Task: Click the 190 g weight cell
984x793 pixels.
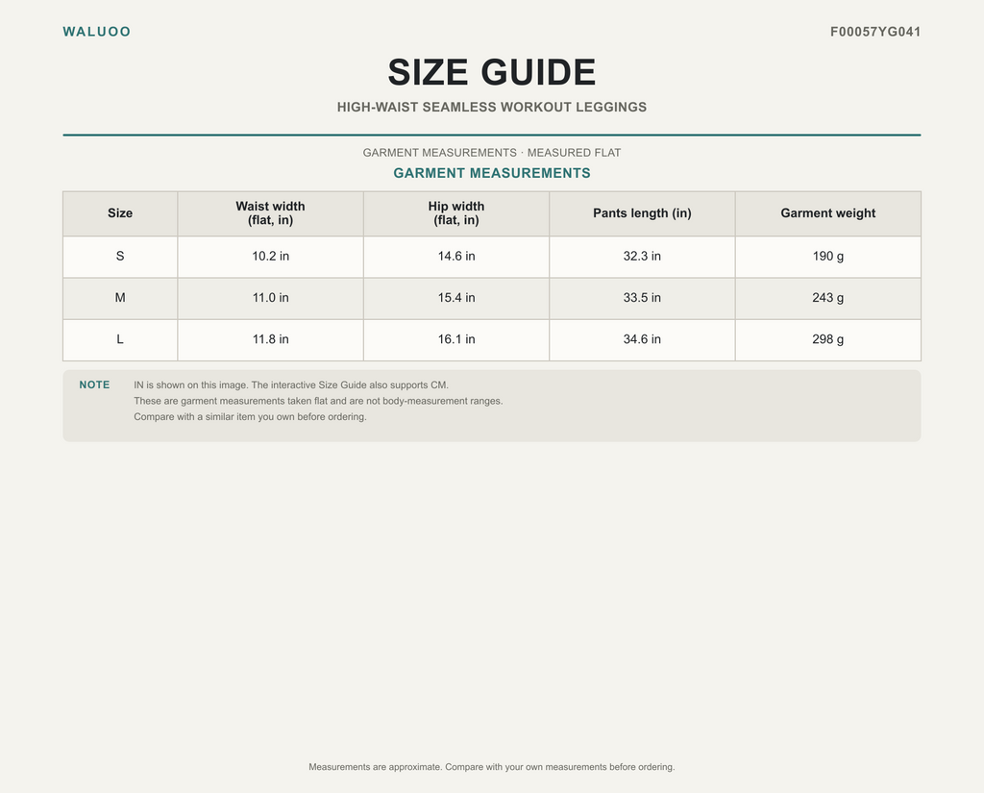Action: (x=827, y=257)
